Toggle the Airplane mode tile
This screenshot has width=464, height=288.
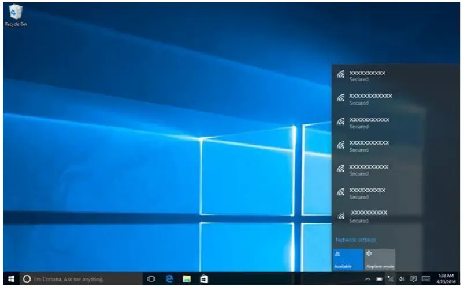coord(380,259)
